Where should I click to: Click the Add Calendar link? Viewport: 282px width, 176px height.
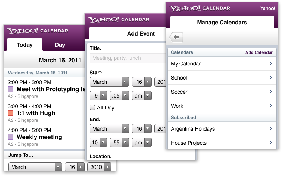pyautogui.click(x=259, y=52)
